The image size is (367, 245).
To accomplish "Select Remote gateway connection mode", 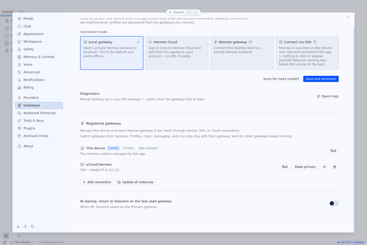I will tap(242, 53).
